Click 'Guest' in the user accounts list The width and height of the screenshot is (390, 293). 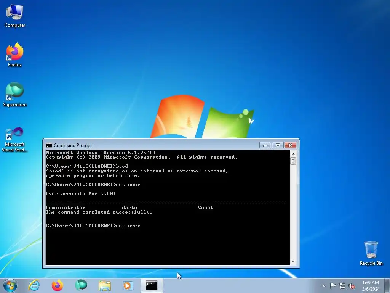coord(206,208)
